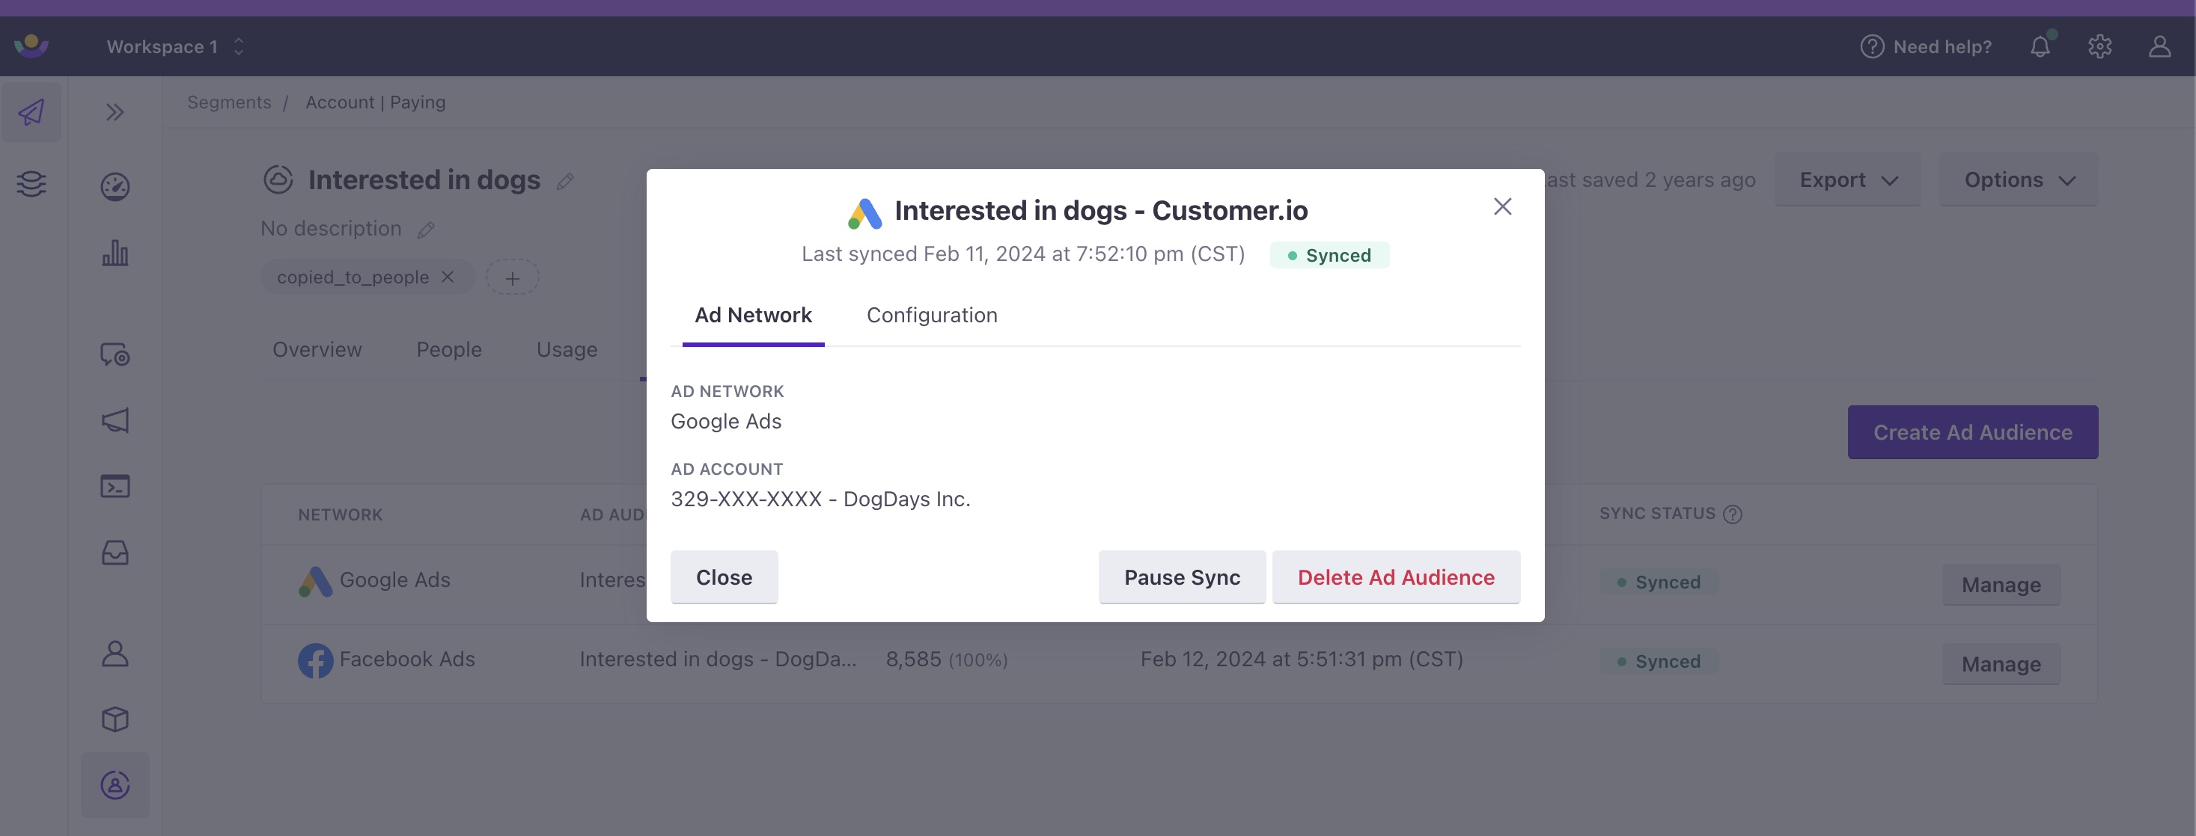Open the People person icon in sidebar
The image size is (2196, 836).
[x=115, y=653]
